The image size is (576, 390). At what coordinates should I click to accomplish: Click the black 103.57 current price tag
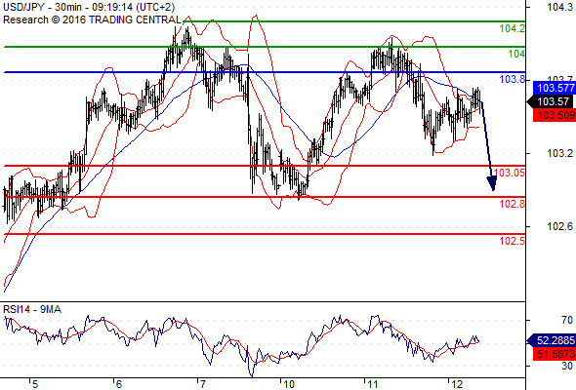coord(552,101)
